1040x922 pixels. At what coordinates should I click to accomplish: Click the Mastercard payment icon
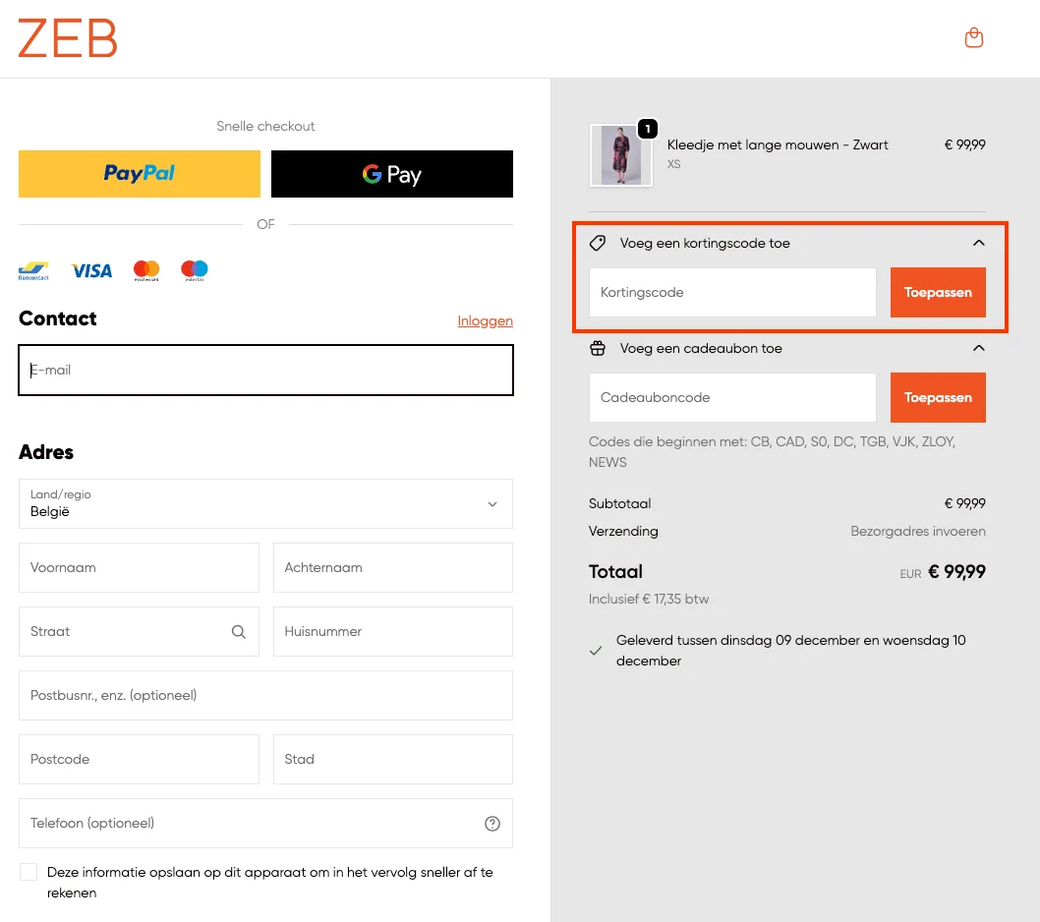click(x=146, y=270)
